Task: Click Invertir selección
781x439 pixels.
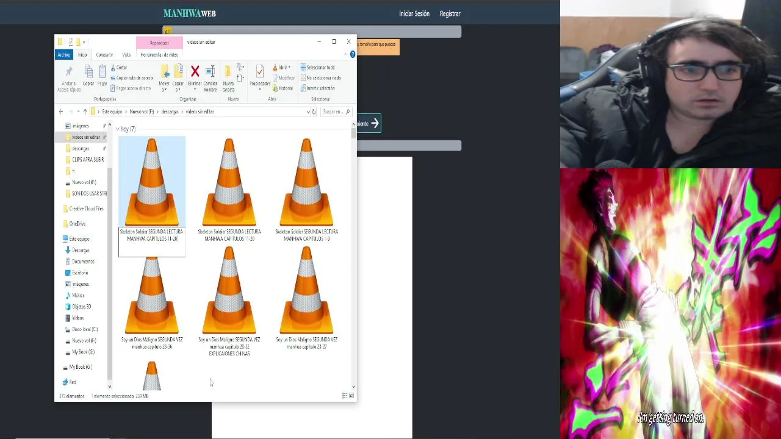Action: pyautogui.click(x=317, y=88)
